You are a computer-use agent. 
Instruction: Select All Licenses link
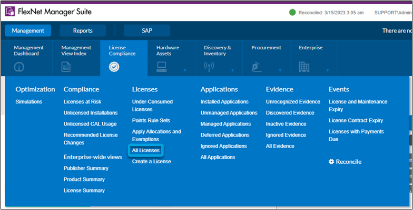tap(146, 150)
